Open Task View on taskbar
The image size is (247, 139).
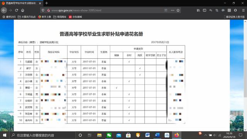coord(90,135)
